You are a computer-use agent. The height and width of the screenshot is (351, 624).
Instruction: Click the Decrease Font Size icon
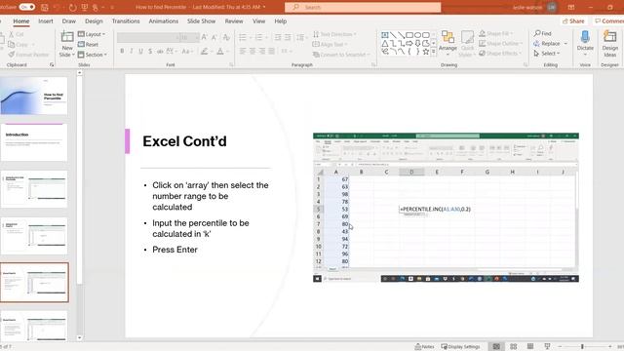pyautogui.click(x=214, y=37)
